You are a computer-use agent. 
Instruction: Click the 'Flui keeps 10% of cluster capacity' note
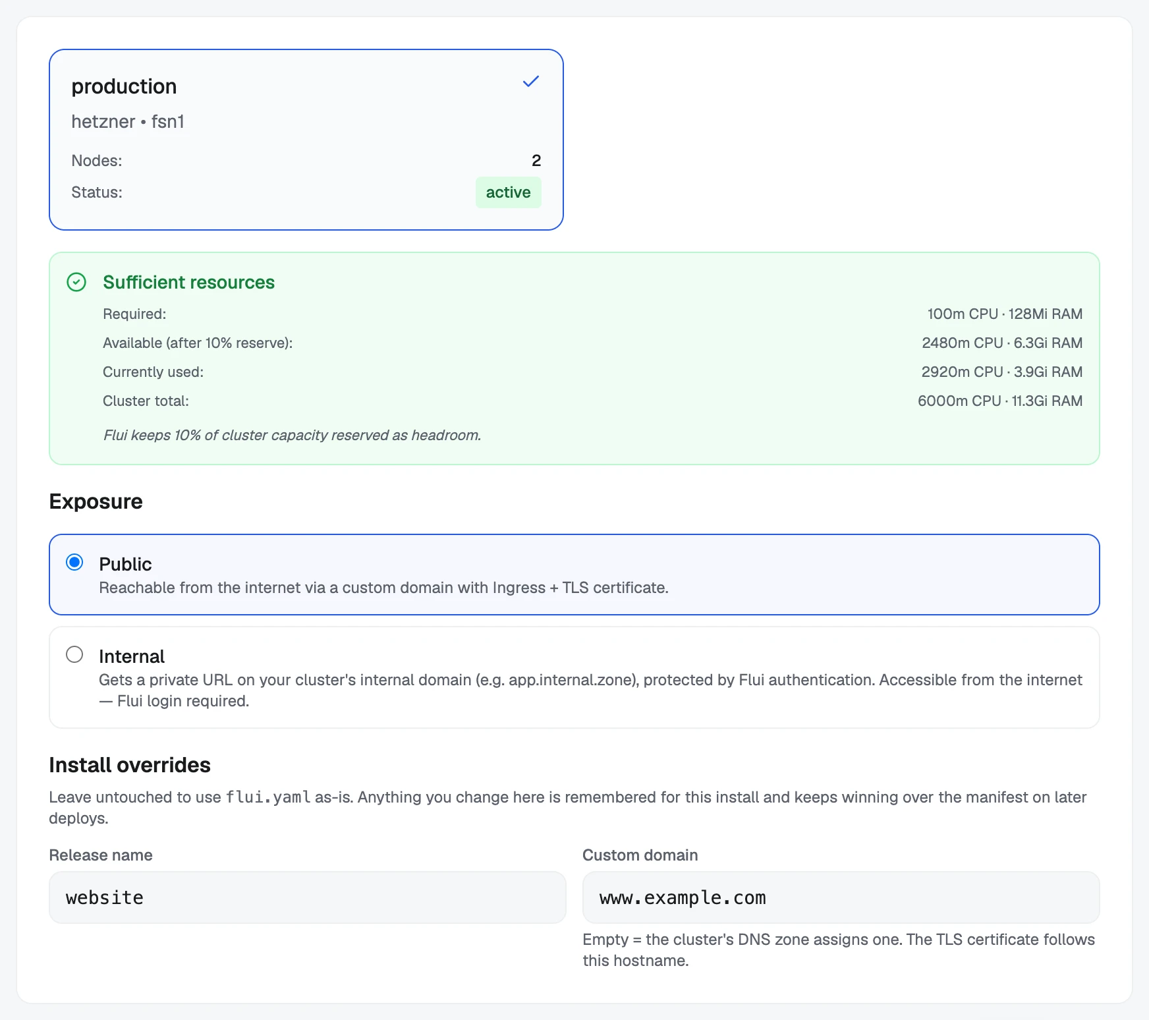[292, 436]
